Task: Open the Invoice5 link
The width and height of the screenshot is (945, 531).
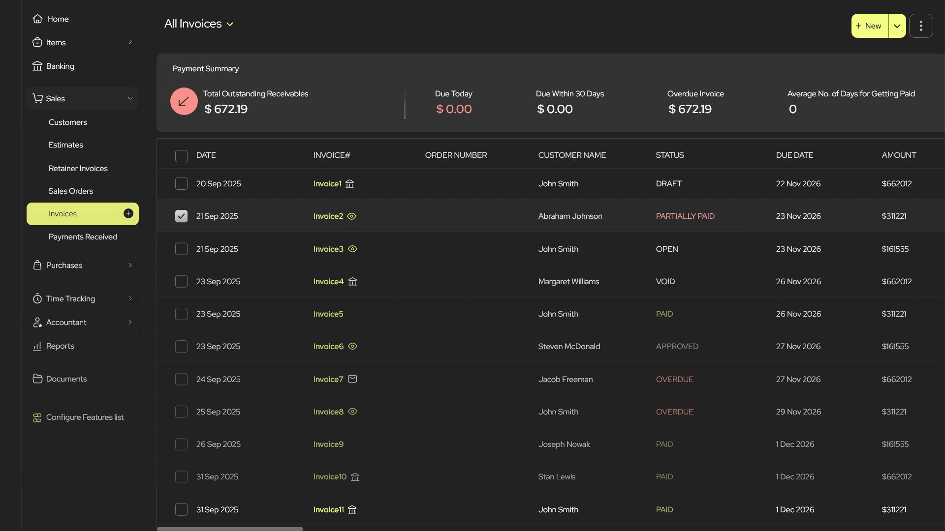Action: (328, 314)
